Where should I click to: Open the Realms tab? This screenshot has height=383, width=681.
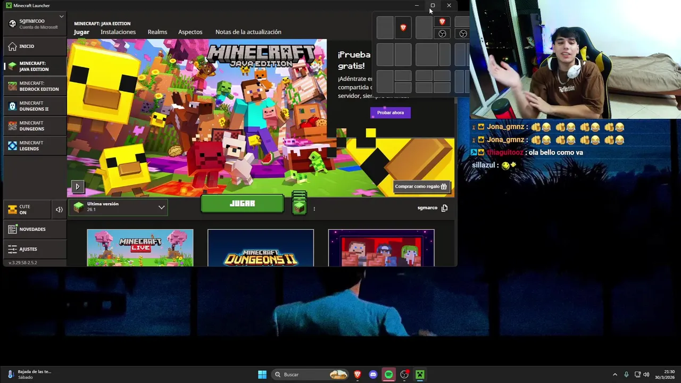tap(157, 32)
